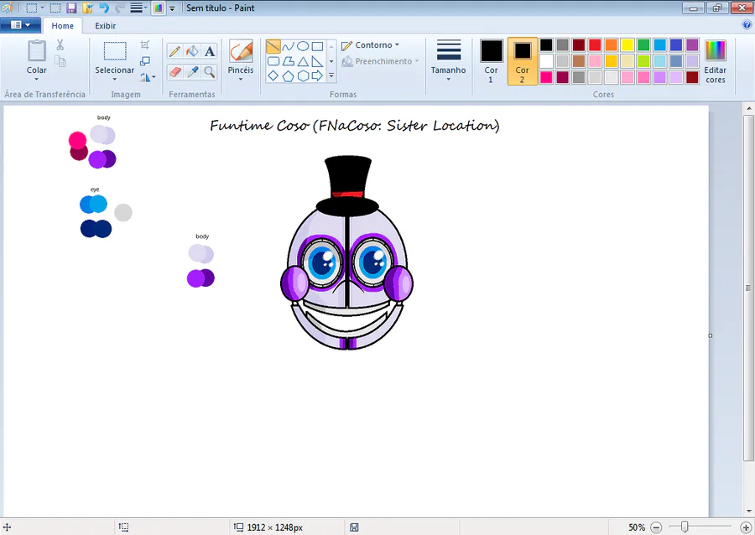This screenshot has width=755, height=535.
Task: Click the vertical scrollbar up arrow
Action: pyautogui.click(x=748, y=108)
